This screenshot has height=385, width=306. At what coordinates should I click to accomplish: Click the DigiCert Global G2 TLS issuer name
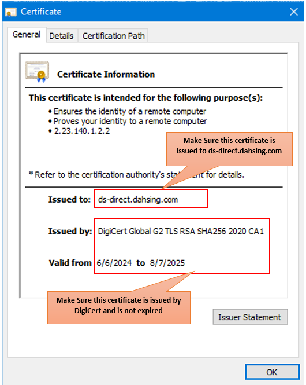point(181,231)
